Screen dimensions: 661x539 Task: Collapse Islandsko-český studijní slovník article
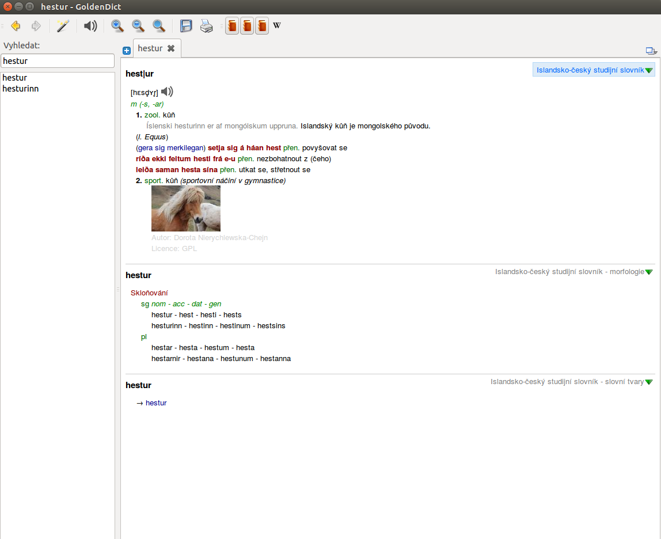649,70
